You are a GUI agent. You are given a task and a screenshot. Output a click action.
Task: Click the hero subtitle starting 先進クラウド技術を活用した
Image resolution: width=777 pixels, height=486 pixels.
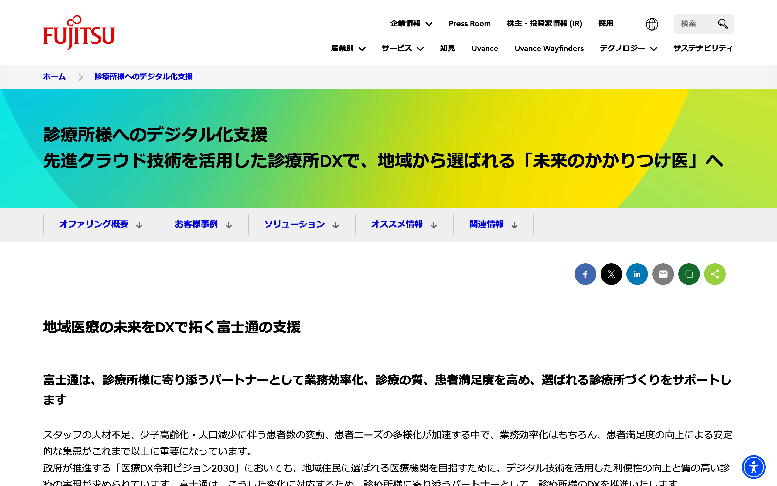point(383,161)
